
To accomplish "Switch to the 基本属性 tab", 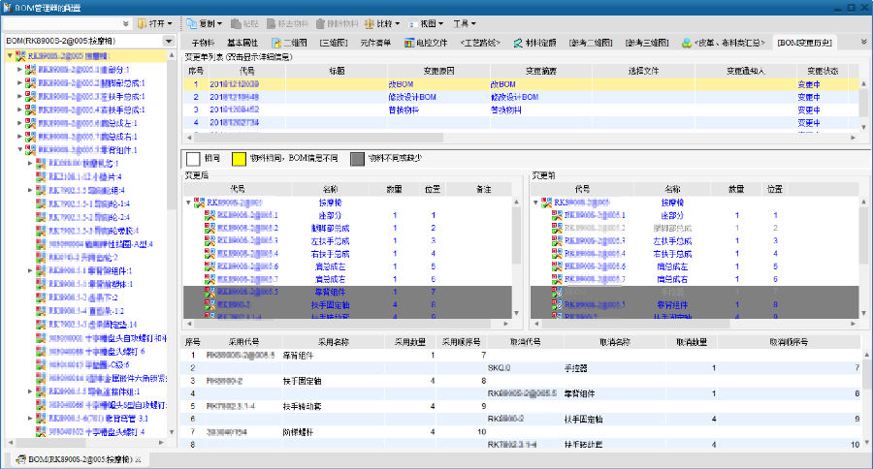I will 242,43.
